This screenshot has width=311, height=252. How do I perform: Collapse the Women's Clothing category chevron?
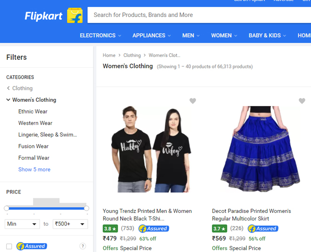click(x=8, y=100)
